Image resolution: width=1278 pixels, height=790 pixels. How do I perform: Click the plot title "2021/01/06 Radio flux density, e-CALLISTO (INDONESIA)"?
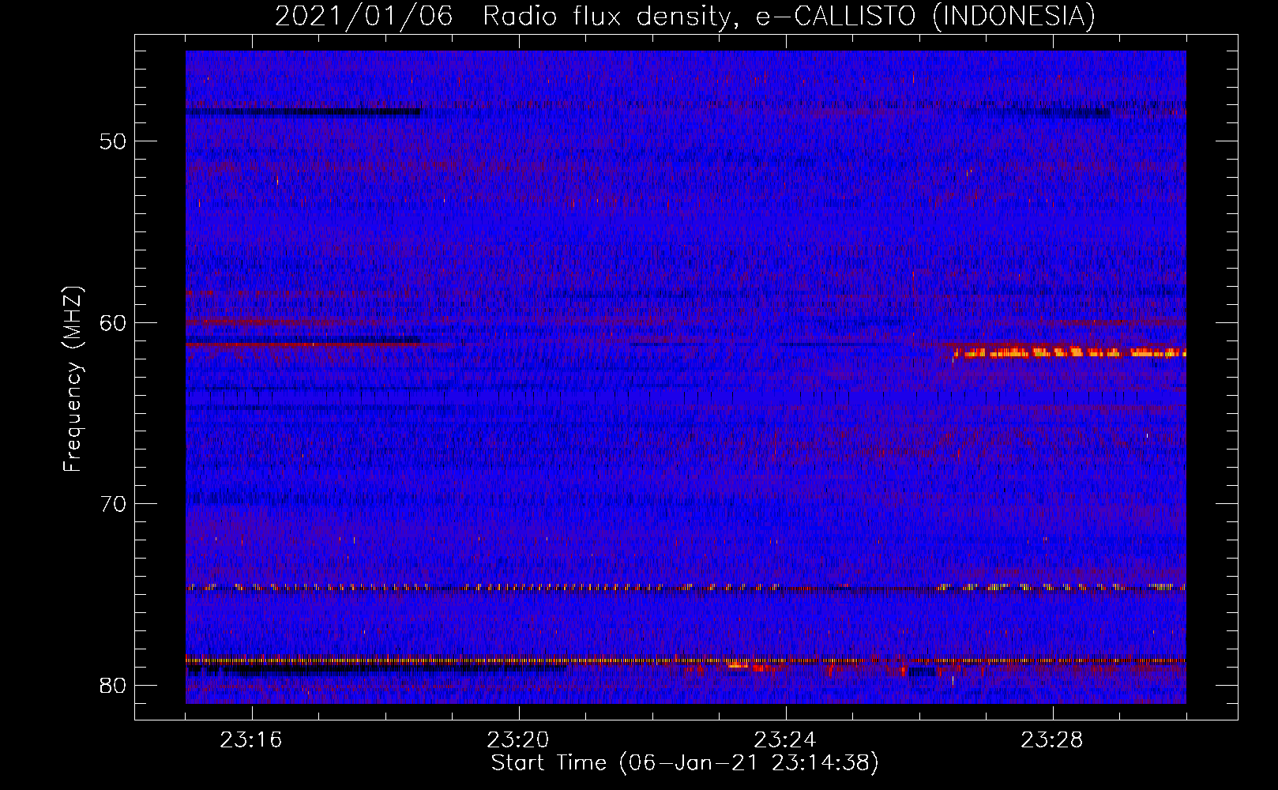click(x=685, y=16)
